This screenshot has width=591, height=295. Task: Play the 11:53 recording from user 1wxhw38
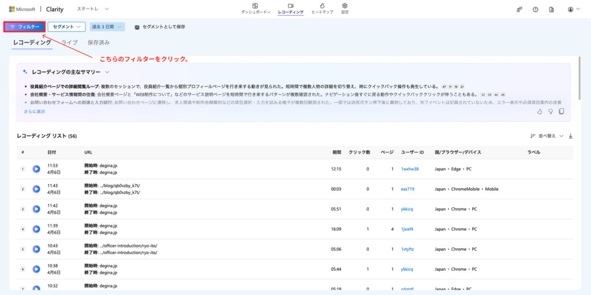tap(36, 169)
